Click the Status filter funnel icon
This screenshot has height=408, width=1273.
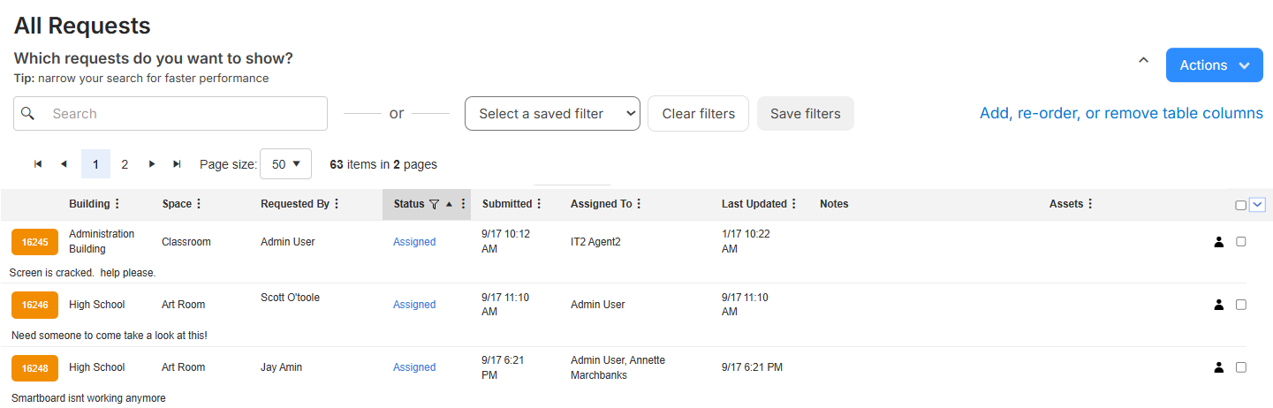434,204
